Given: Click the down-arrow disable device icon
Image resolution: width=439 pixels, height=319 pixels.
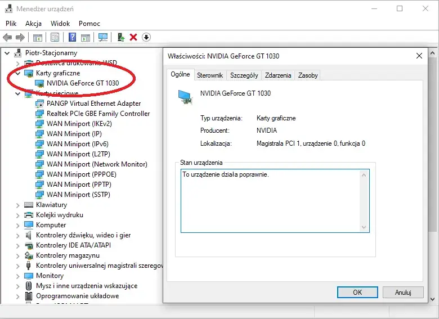Looking at the screenshot, I should coord(146,37).
